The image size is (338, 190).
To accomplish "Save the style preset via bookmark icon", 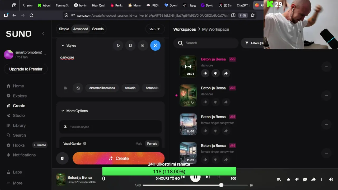I will [130, 45].
